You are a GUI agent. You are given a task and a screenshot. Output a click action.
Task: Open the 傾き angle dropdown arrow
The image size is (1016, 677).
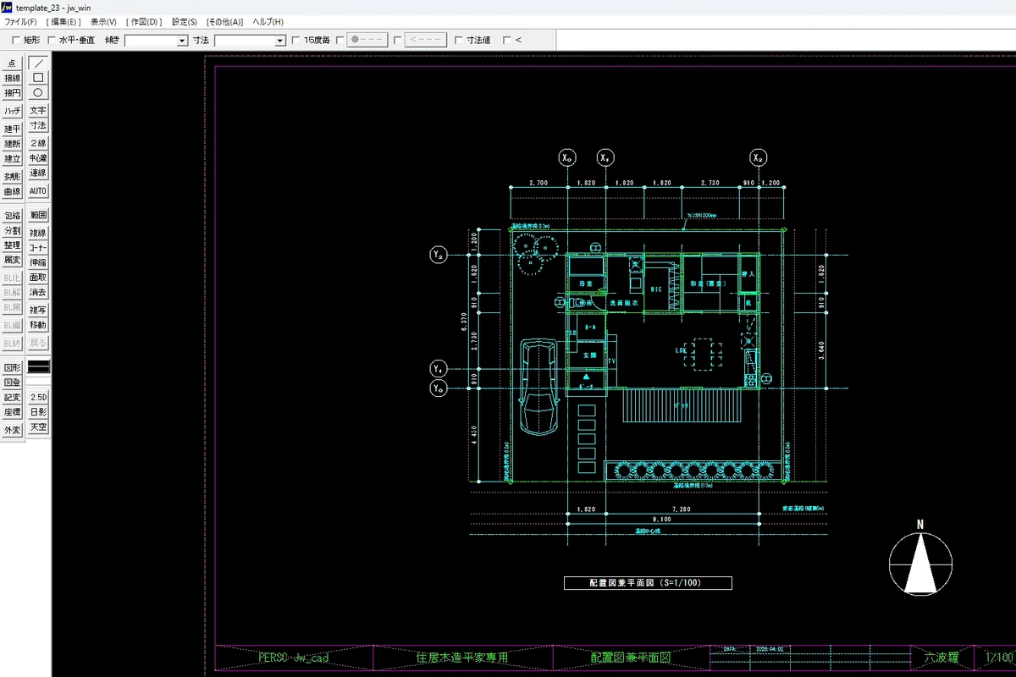(182, 41)
